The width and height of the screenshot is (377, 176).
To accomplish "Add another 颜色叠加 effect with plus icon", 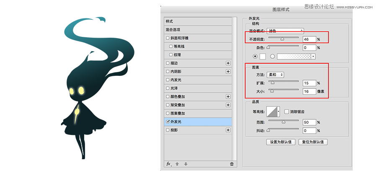I will [228, 97].
